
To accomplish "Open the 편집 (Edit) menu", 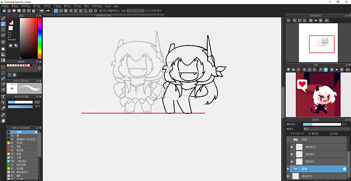I will point(15,6).
